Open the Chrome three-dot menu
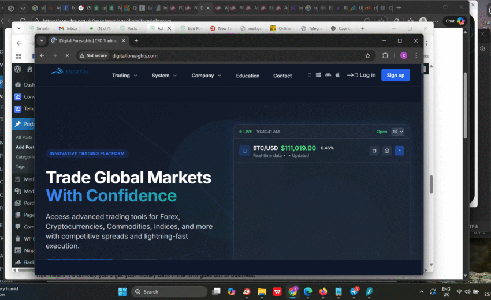 coord(416,56)
